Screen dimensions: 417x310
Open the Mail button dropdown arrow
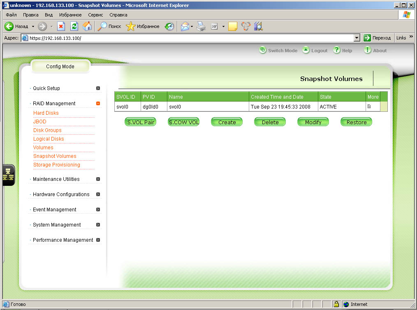[192, 27]
